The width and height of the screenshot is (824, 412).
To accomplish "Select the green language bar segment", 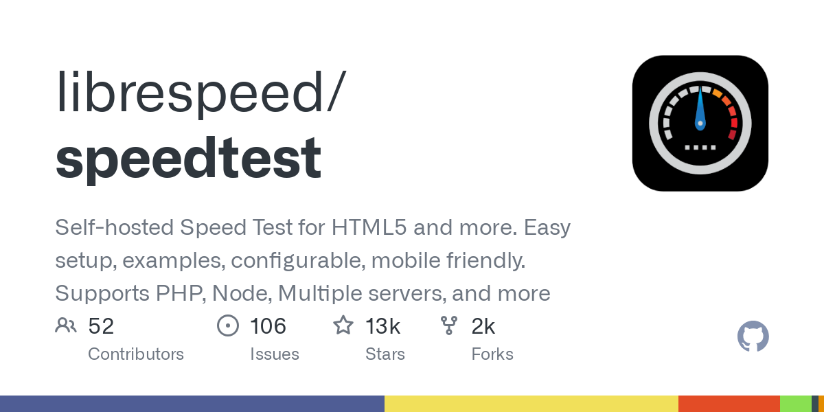I will coord(796,404).
